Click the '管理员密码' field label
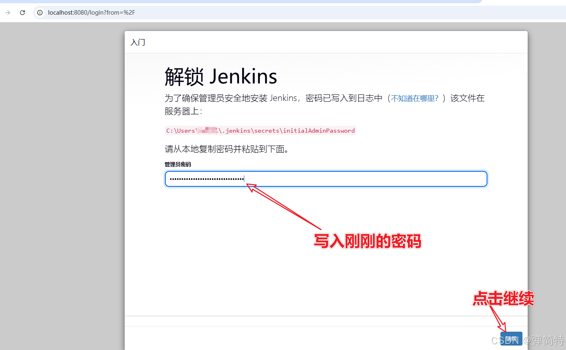This screenshot has height=350, width=566. point(178,164)
